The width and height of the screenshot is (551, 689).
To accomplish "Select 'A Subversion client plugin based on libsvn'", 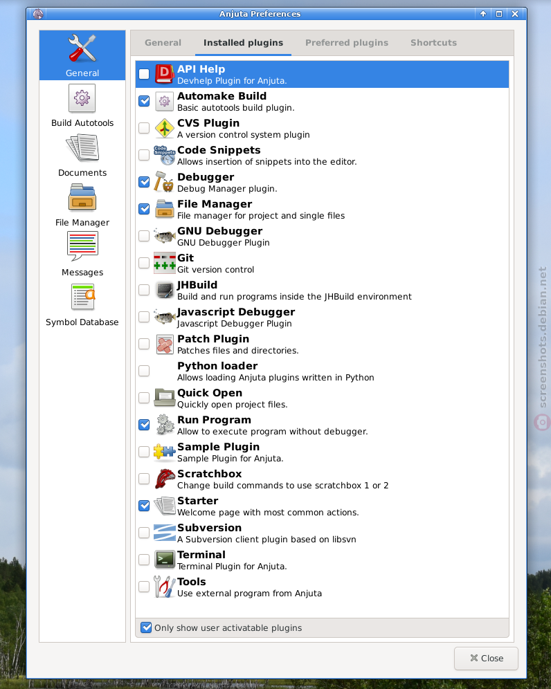I will [x=267, y=540].
